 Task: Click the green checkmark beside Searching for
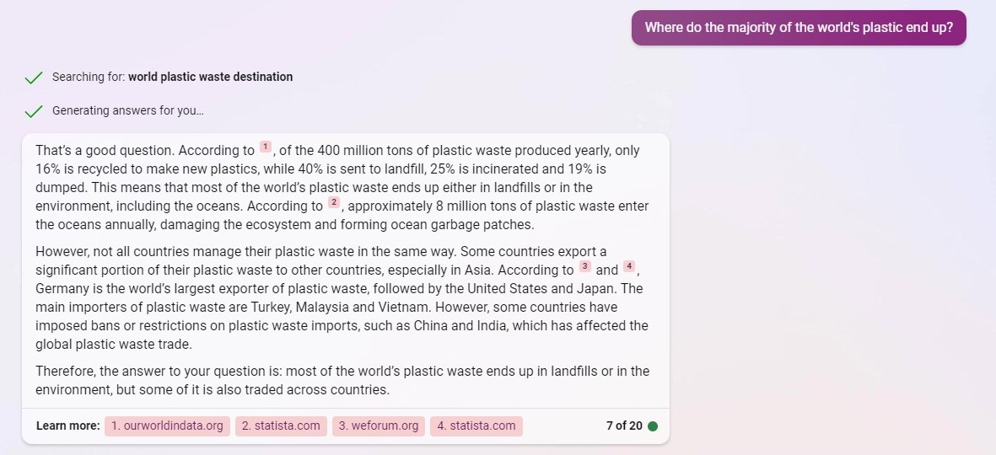pos(33,78)
